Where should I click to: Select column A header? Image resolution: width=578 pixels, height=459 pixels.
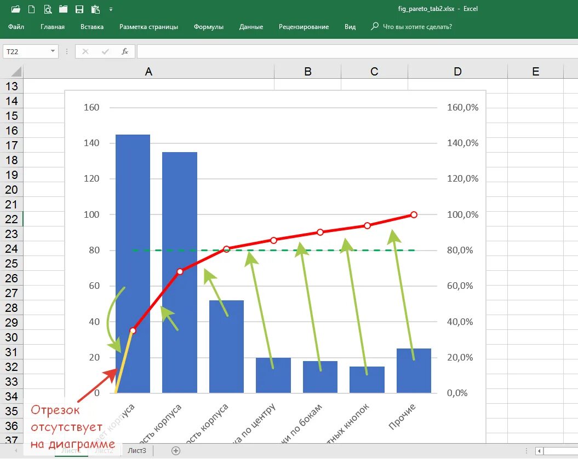148,72
